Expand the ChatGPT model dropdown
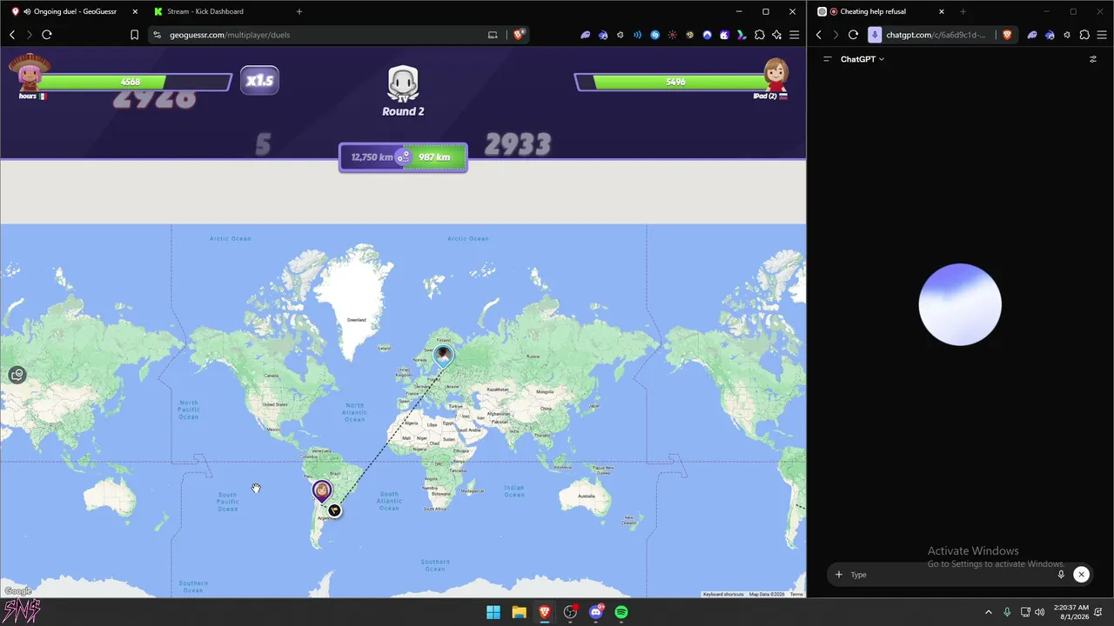The height and width of the screenshot is (626, 1114). coord(862,59)
